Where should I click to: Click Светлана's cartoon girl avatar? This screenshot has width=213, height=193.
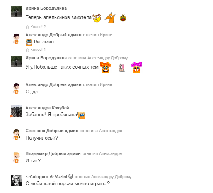pyautogui.click(x=17, y=134)
